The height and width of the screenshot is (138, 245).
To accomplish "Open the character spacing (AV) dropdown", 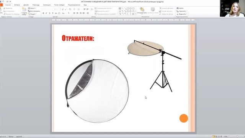I will 59,13.
